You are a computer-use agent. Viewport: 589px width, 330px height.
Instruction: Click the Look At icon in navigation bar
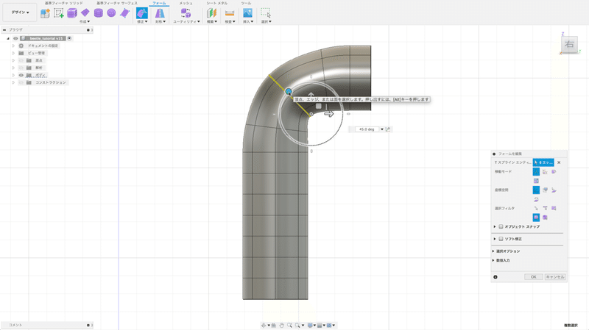point(273,325)
